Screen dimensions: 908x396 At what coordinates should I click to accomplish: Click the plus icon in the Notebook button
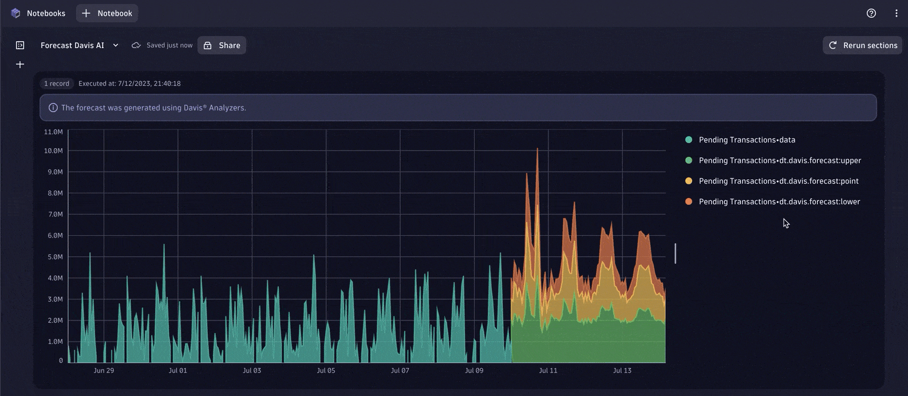(x=86, y=13)
